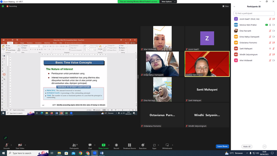The width and height of the screenshot is (277, 156).
Task: Click Santi Mahayani's recording status icon
Action: point(270,49)
